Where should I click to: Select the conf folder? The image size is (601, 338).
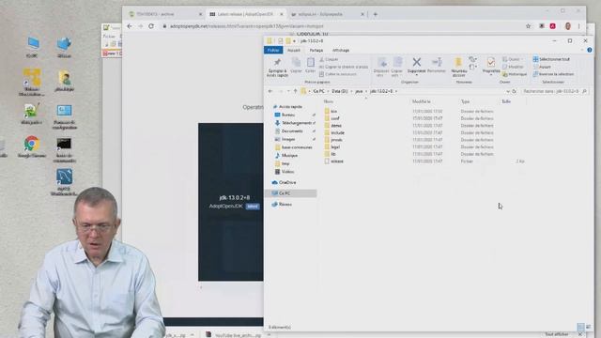pos(334,118)
